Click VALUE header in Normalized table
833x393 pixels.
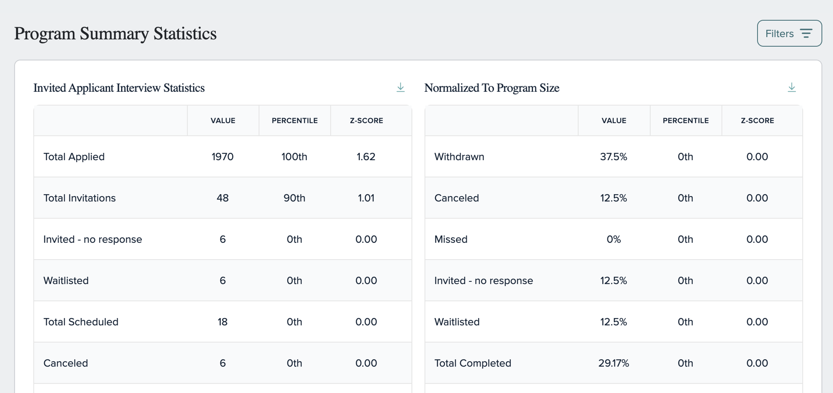614,121
